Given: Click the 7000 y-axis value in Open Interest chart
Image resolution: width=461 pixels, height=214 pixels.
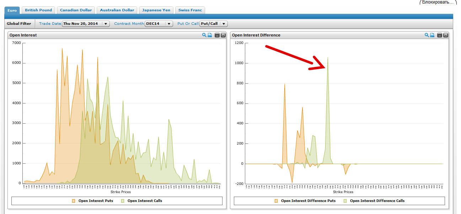Looking at the screenshot, I should tap(16, 43).
